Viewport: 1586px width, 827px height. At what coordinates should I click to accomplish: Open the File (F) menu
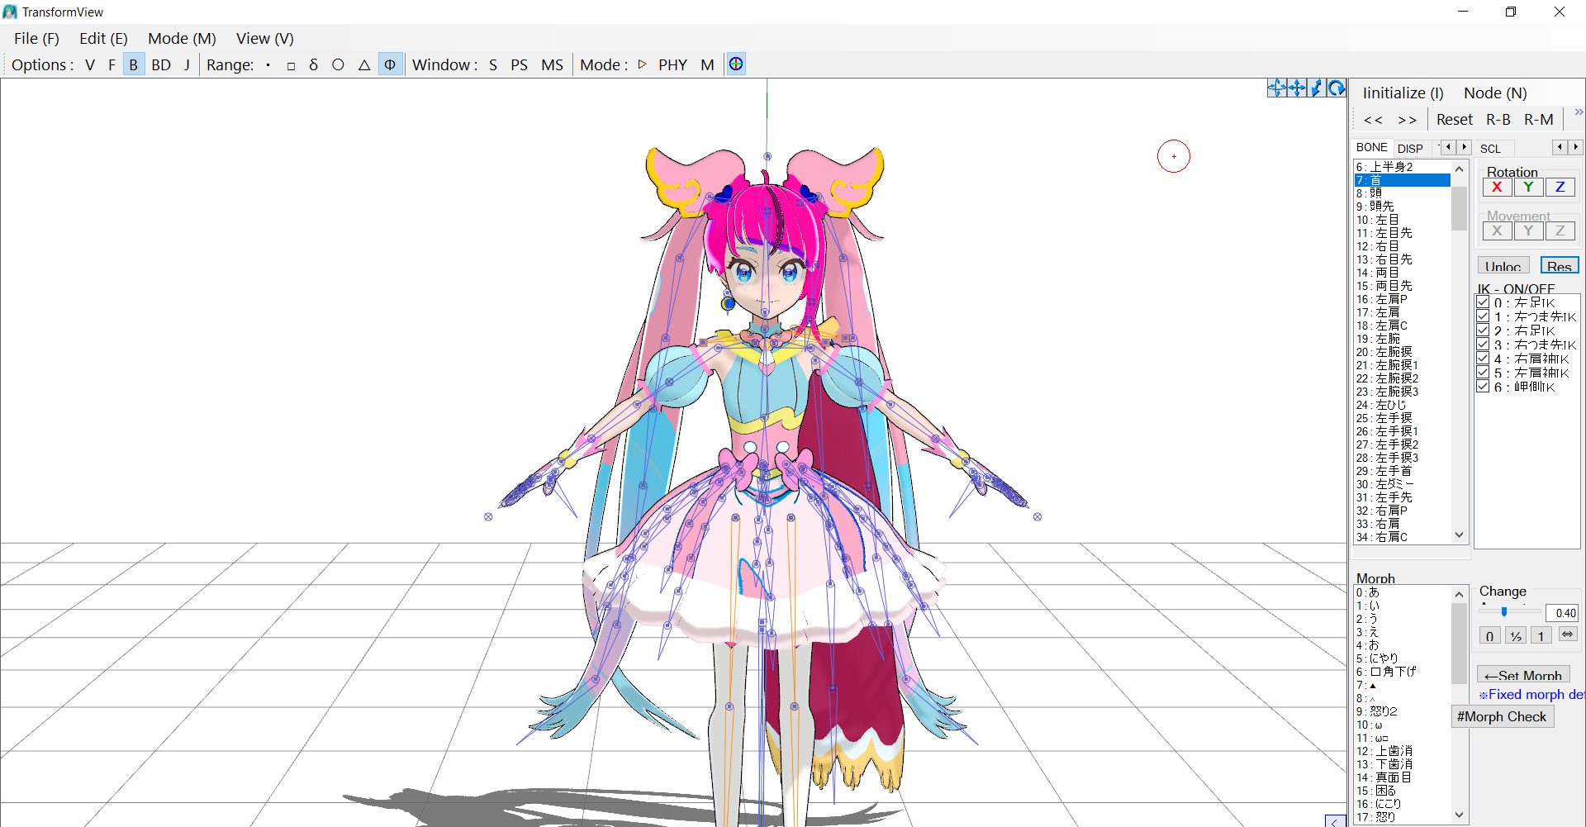click(36, 39)
